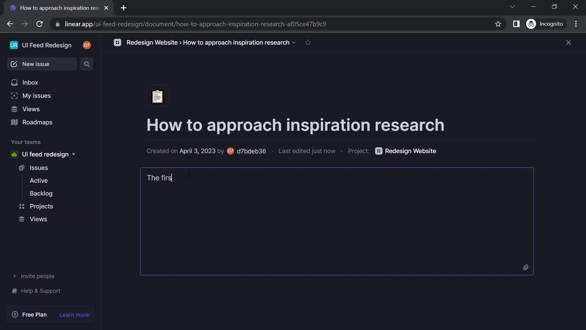Viewport: 586px width, 330px height.
Task: Expand the Issues section in sidebar
Action: tap(39, 168)
